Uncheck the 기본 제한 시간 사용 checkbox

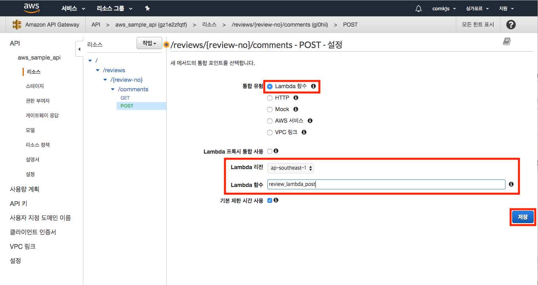click(x=270, y=200)
